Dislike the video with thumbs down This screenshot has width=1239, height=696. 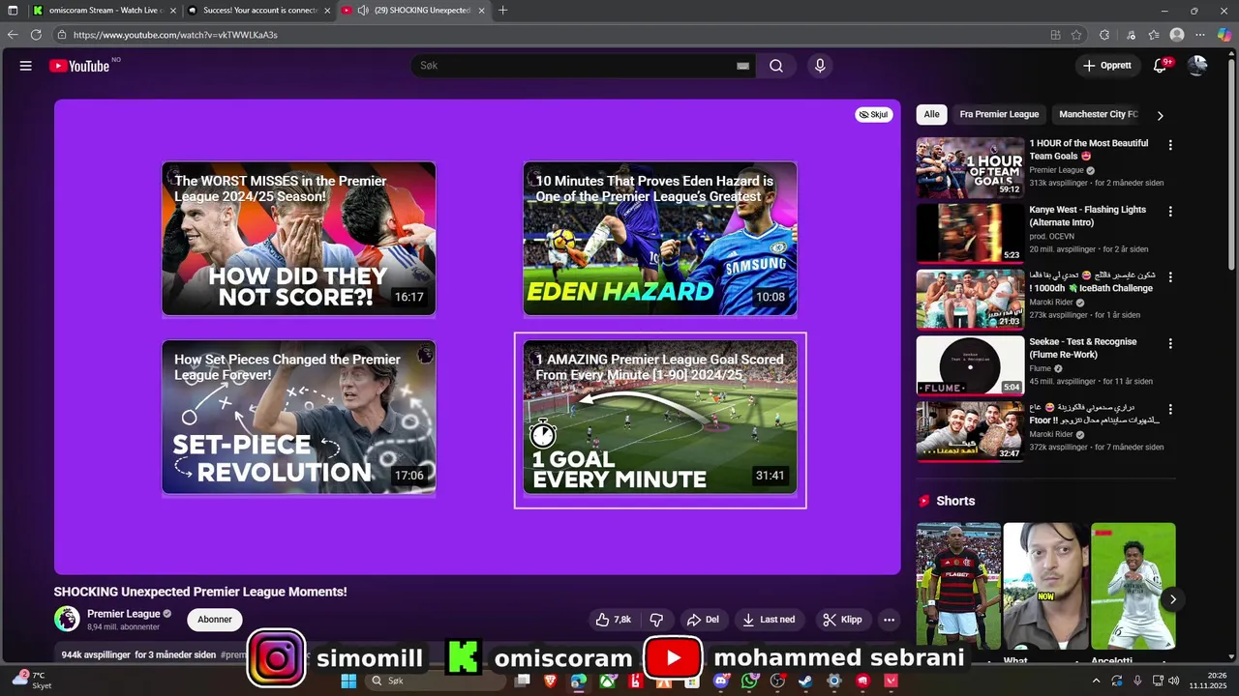(656, 620)
